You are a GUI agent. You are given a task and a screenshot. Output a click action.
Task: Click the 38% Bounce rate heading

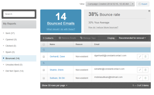[x=104, y=14]
